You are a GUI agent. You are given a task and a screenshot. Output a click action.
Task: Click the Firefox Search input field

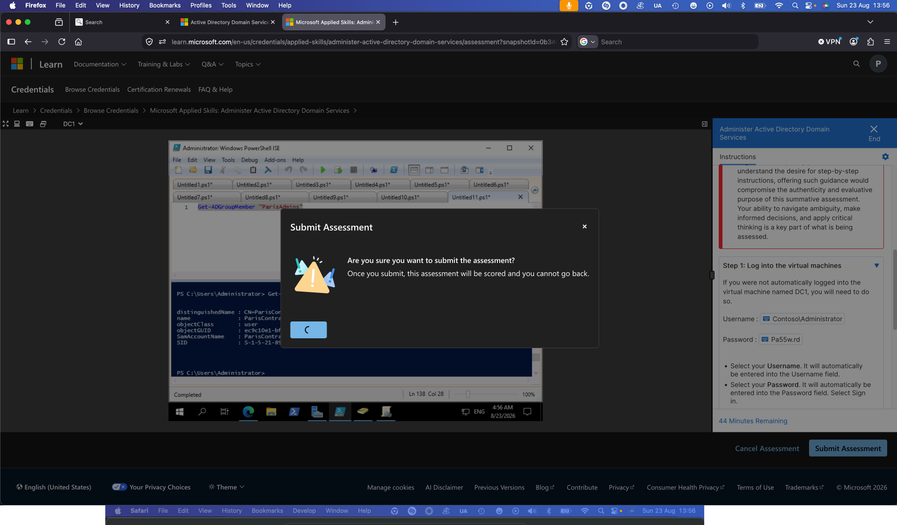coord(677,42)
